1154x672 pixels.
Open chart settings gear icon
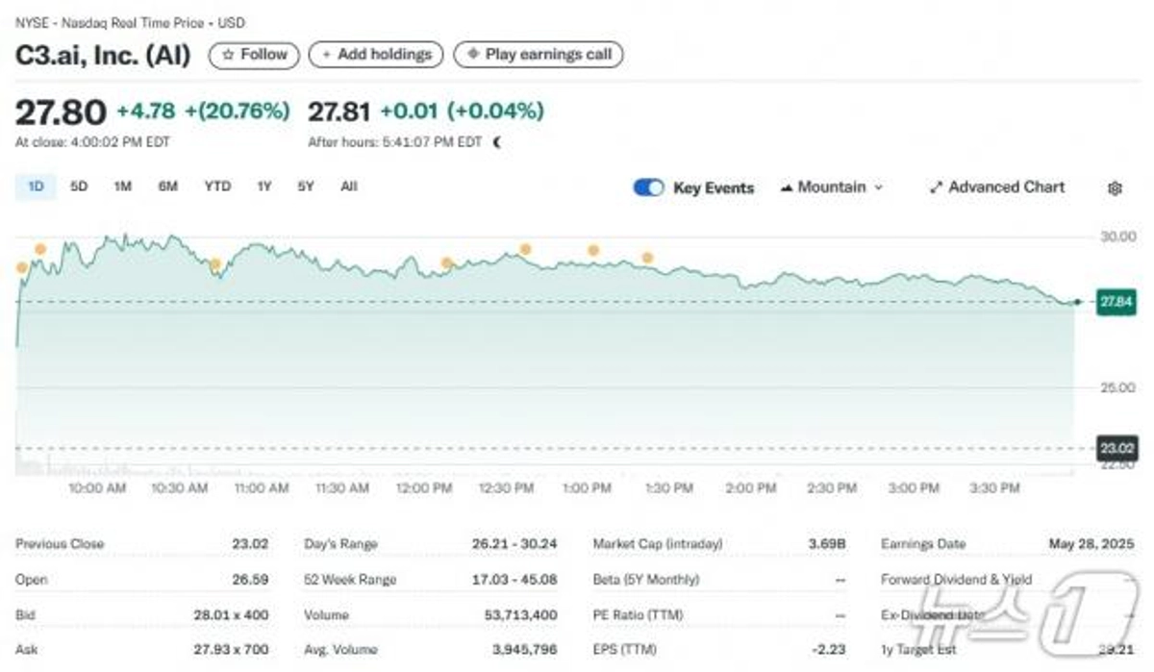pos(1115,188)
